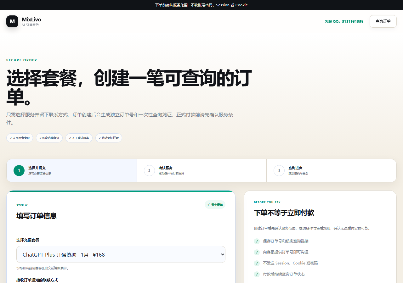The height and width of the screenshot is (283, 403).
Task: Select step 1 选择并提交 tab
Action: [72, 170]
